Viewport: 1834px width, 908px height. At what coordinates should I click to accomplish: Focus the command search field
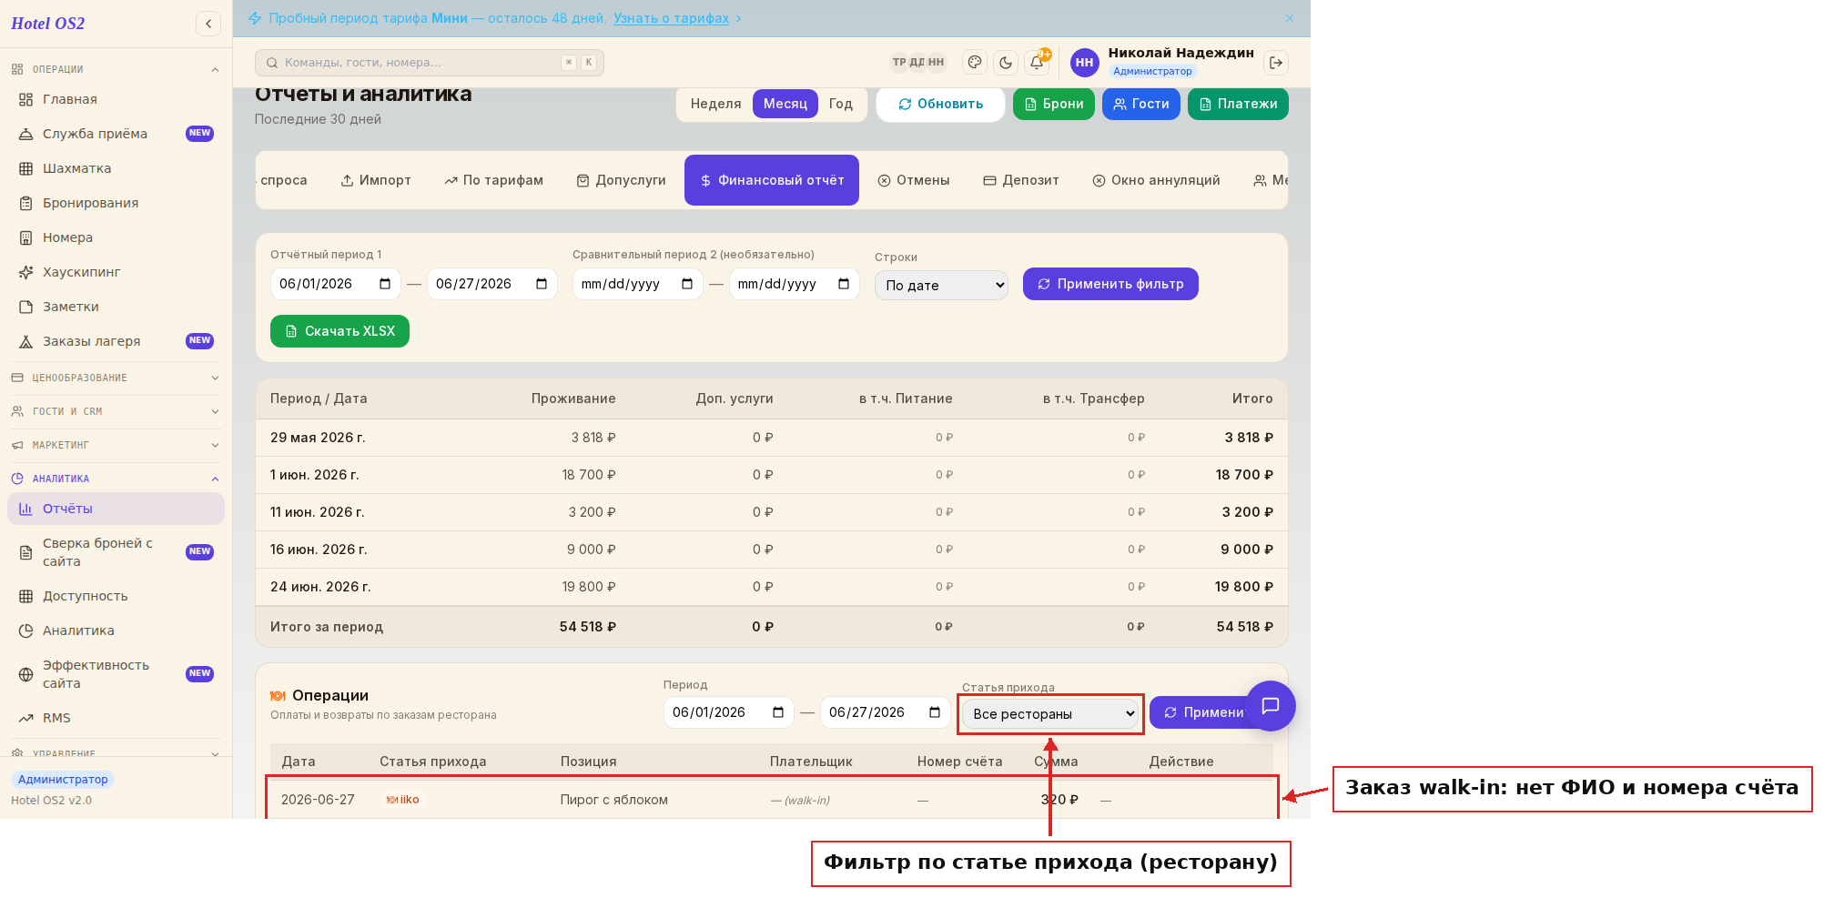coord(430,63)
